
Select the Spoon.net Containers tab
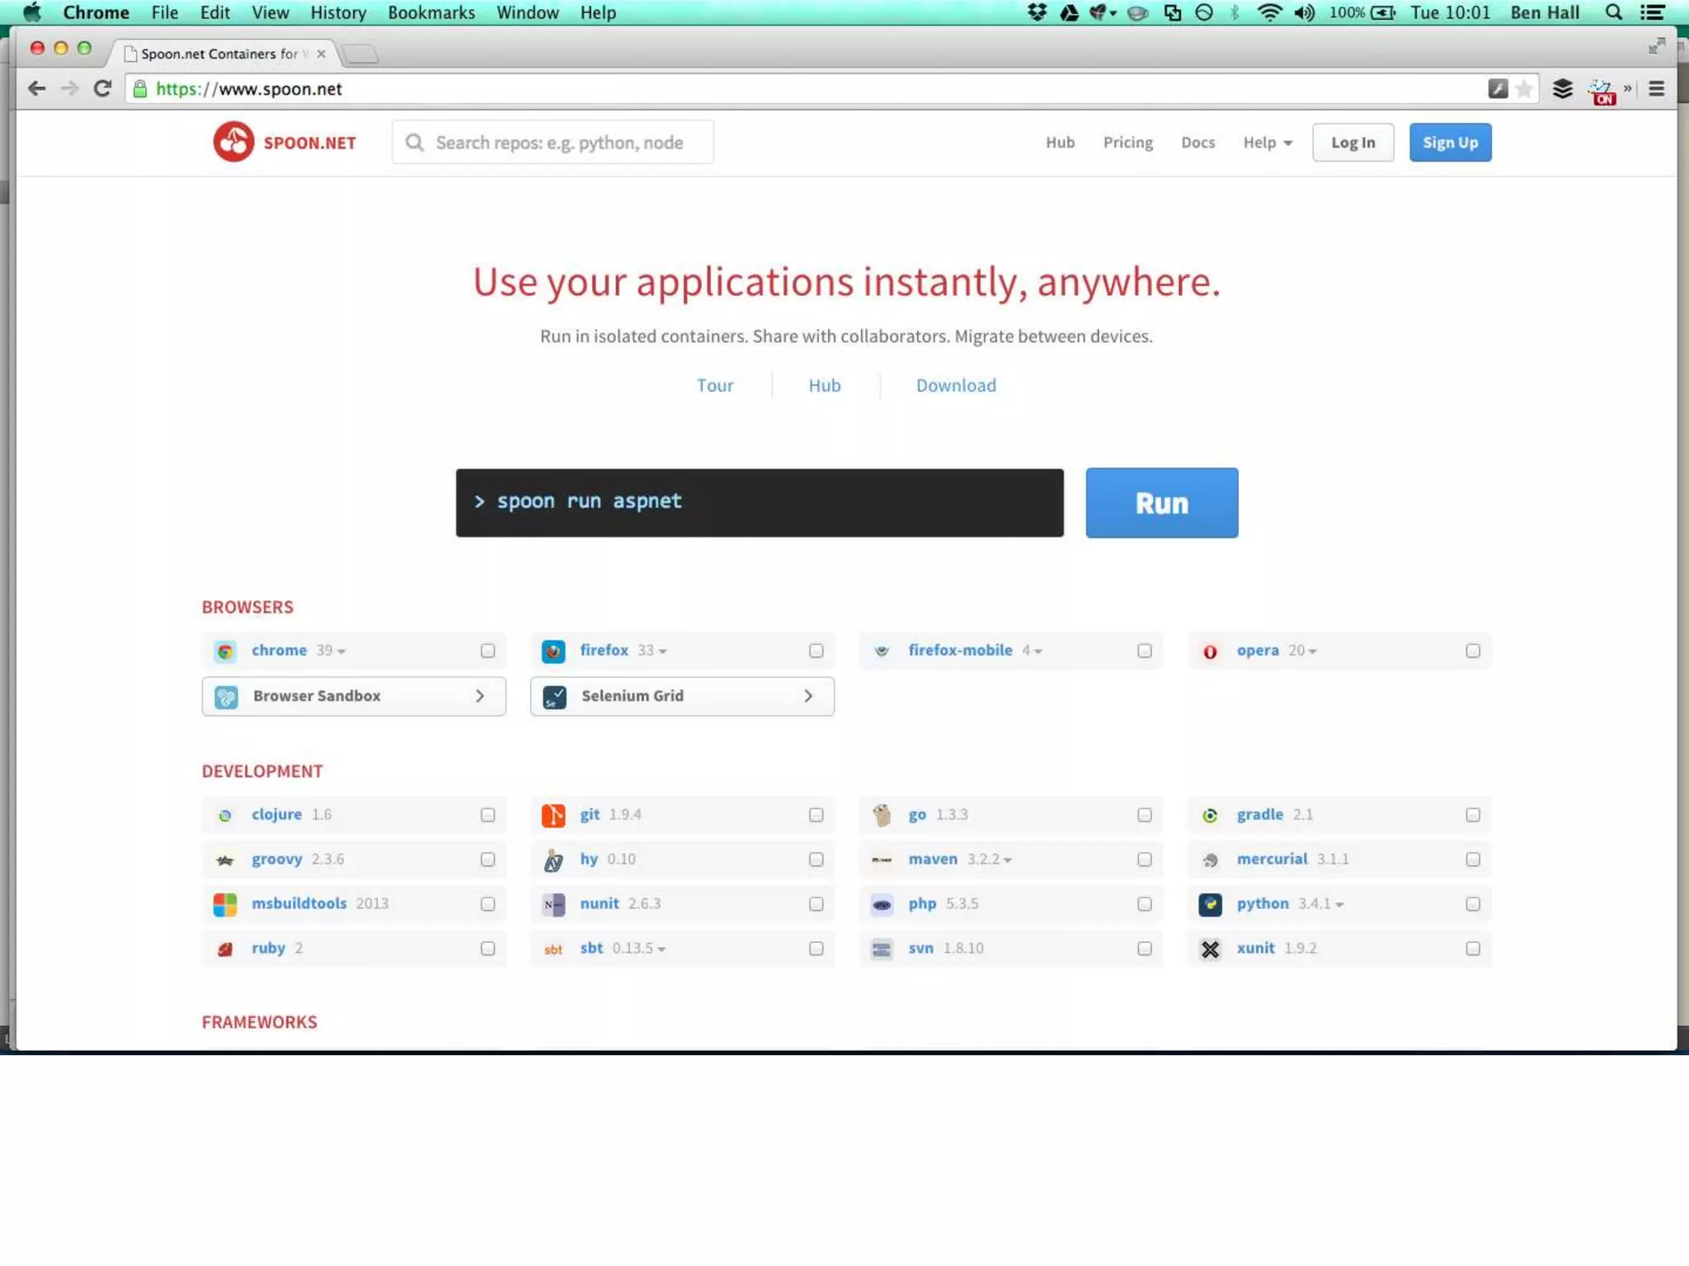coord(223,54)
